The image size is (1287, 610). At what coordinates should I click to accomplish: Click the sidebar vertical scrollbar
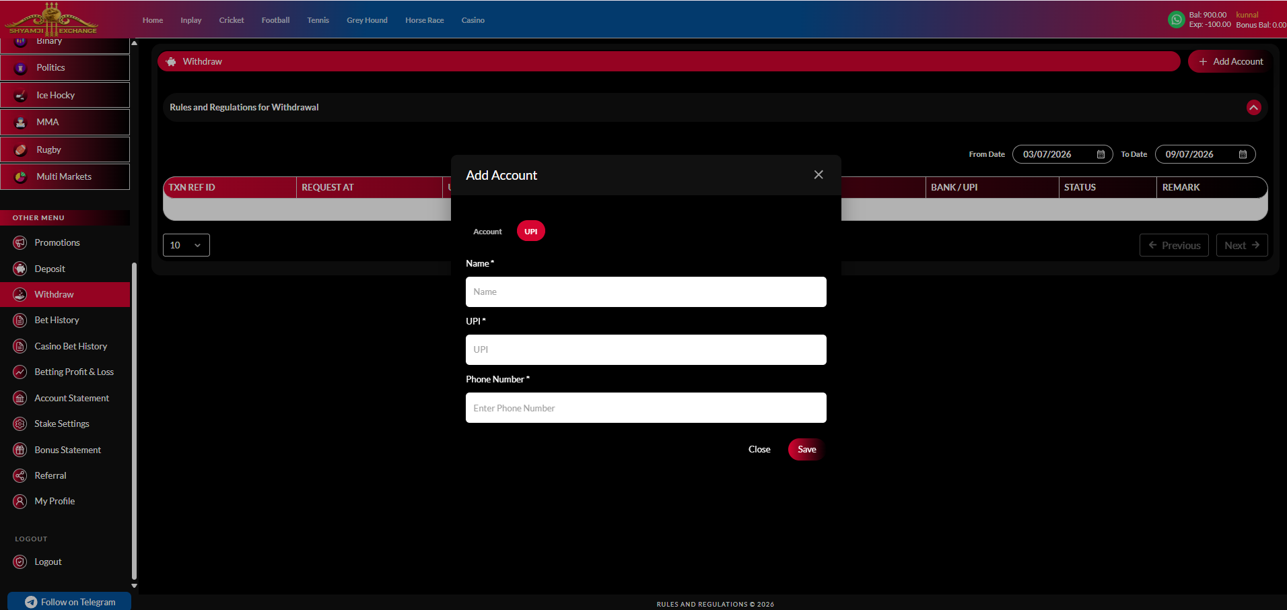(x=134, y=421)
